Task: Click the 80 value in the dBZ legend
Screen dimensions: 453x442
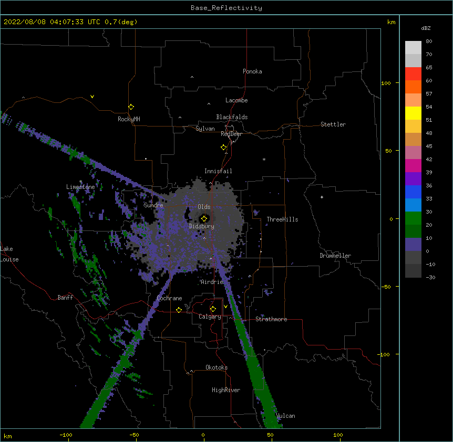Action: pyautogui.click(x=429, y=41)
